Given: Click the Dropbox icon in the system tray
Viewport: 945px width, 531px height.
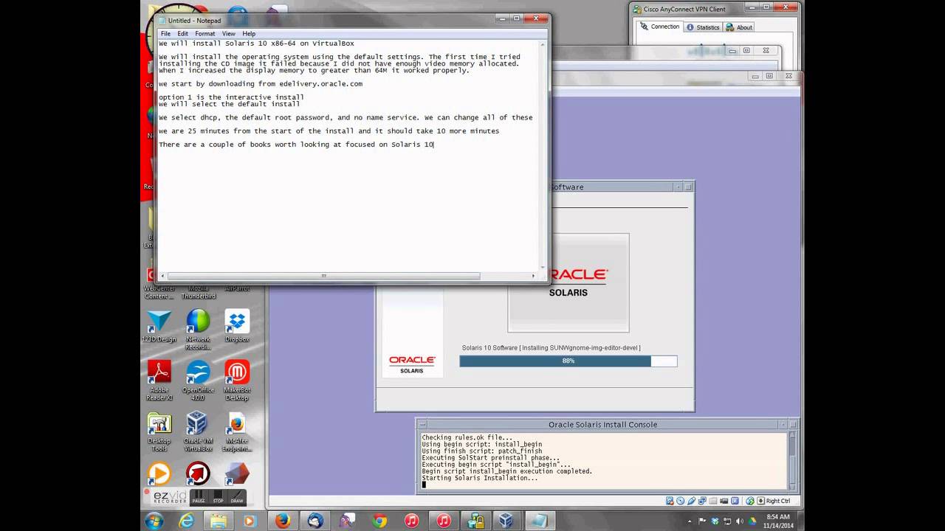Looking at the screenshot, I should tap(715, 521).
